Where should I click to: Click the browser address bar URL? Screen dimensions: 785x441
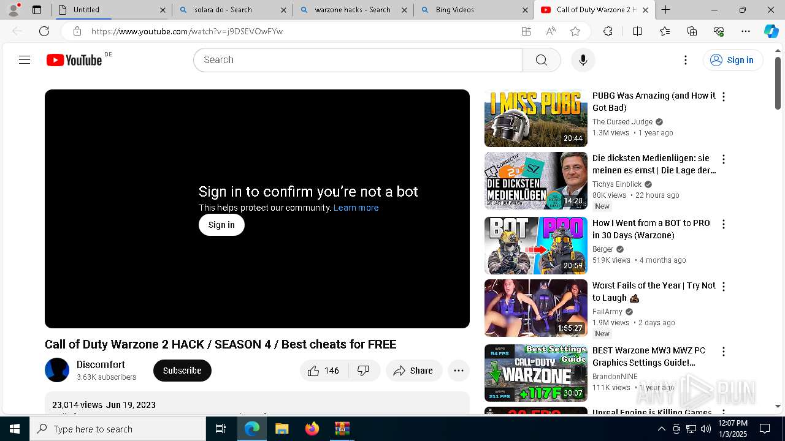tap(187, 31)
